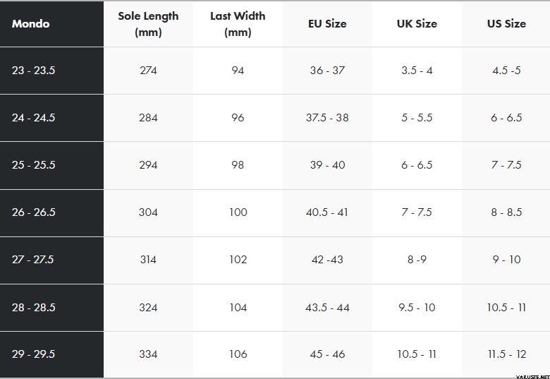This screenshot has height=379, width=550.
Task: Click the Mondo column header
Action: coord(31,24)
